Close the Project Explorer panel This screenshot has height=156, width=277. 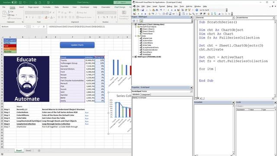[191, 17]
